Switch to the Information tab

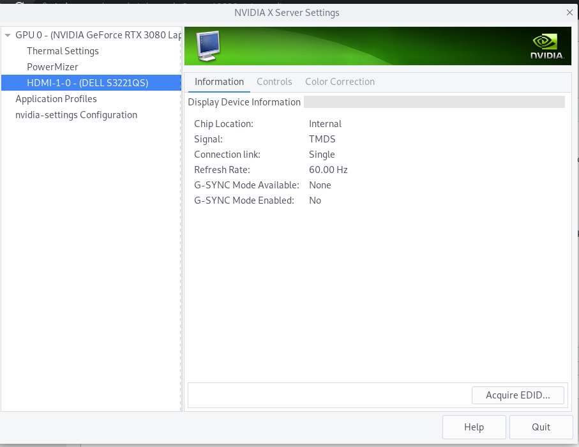[219, 82]
